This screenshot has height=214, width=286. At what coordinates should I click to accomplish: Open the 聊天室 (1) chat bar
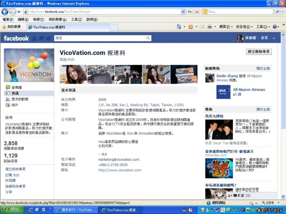(x=251, y=195)
